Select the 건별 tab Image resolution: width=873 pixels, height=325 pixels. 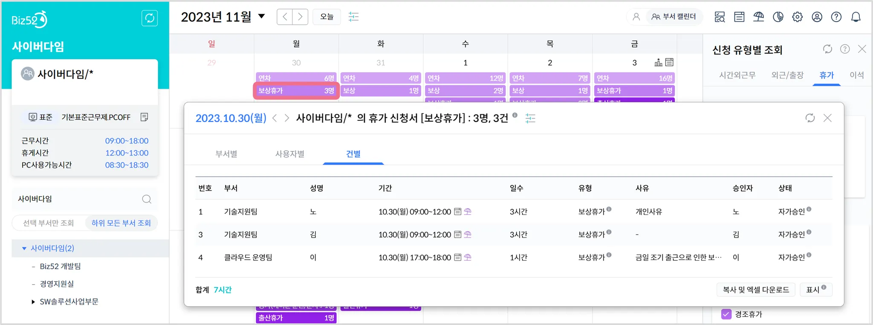[353, 154]
